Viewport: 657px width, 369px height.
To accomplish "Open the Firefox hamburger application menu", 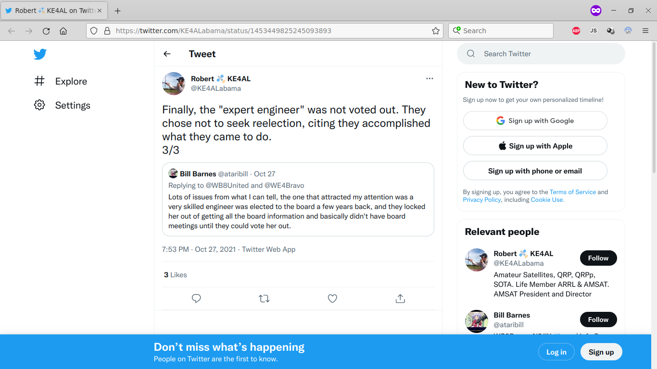I will pos(645,31).
